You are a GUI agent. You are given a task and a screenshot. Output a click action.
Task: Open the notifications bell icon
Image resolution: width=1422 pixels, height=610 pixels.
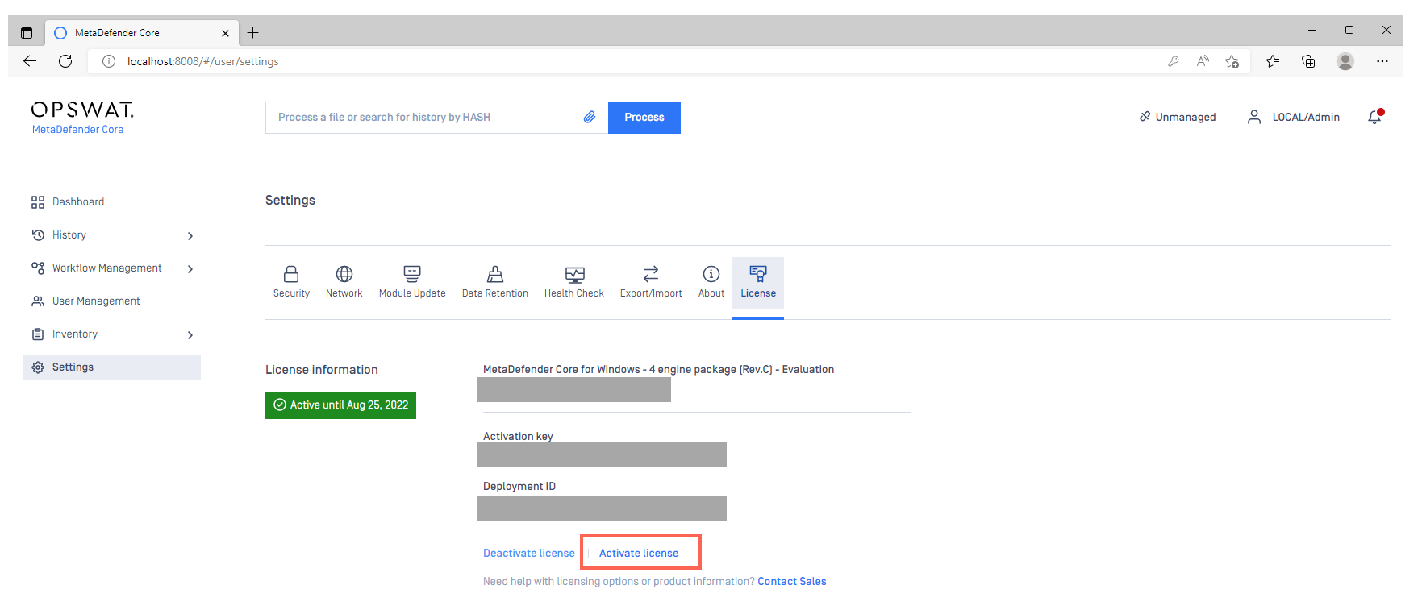click(x=1375, y=117)
